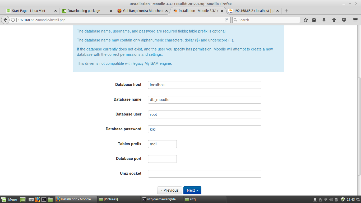
Task: Click the Next button to continue installation
Action: click(192, 190)
